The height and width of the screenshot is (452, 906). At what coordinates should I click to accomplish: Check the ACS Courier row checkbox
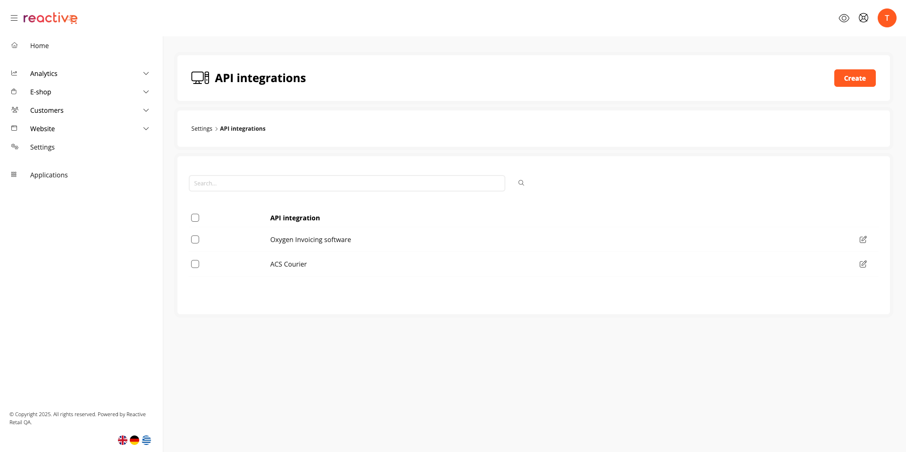(195, 264)
